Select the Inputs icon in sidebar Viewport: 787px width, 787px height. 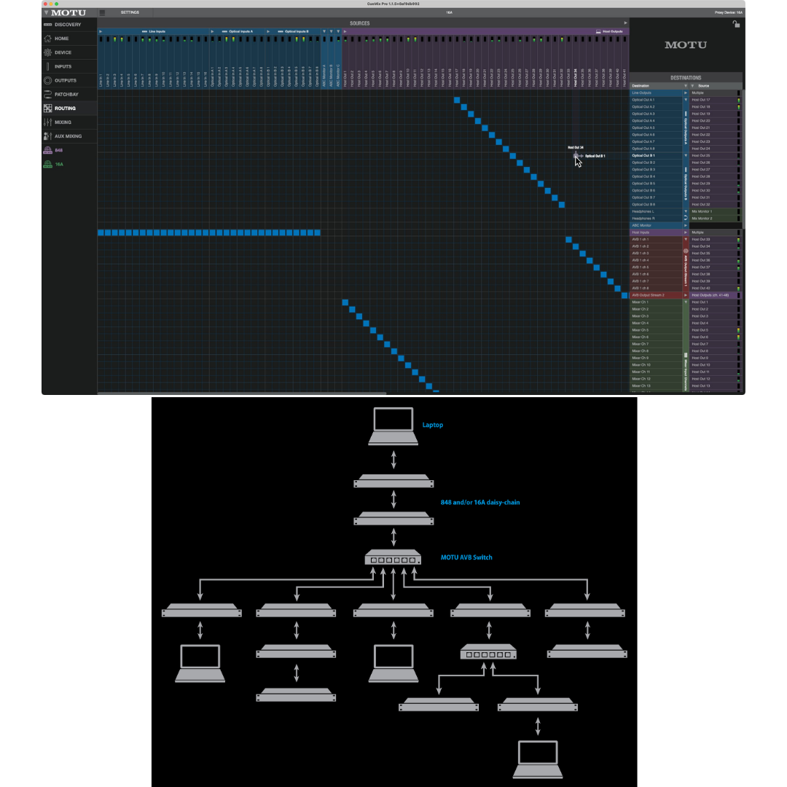[47, 66]
